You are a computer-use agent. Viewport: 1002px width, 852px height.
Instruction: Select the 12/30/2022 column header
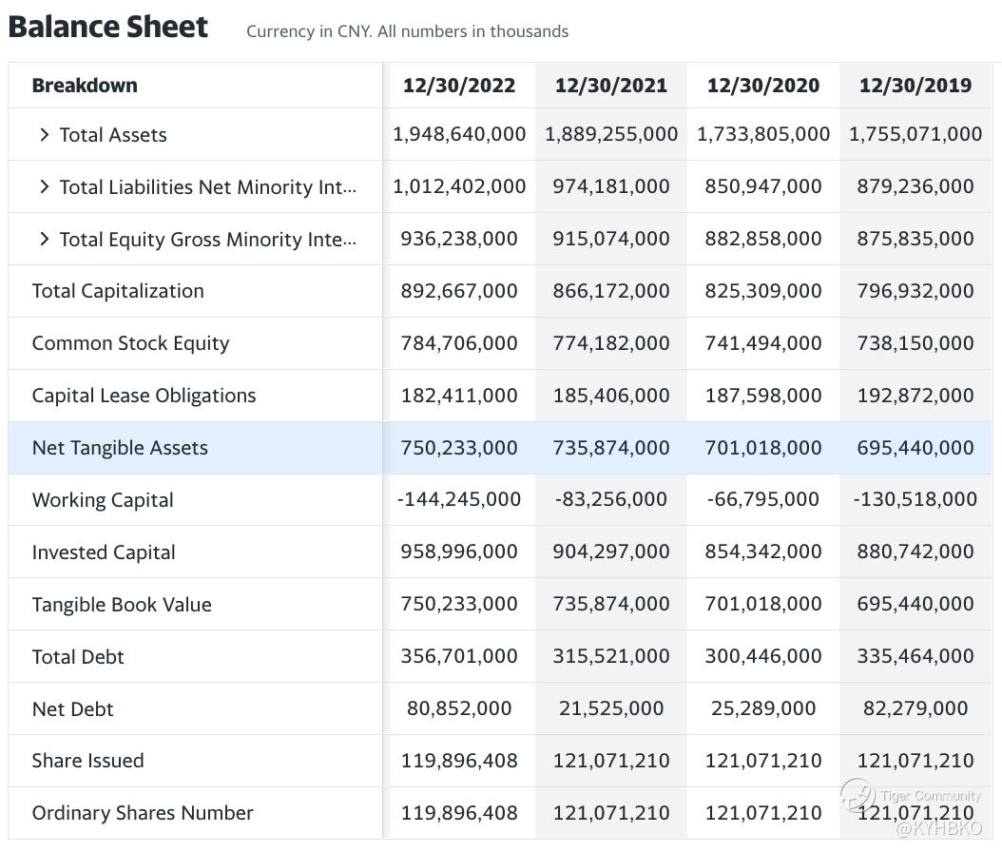pyautogui.click(x=459, y=86)
